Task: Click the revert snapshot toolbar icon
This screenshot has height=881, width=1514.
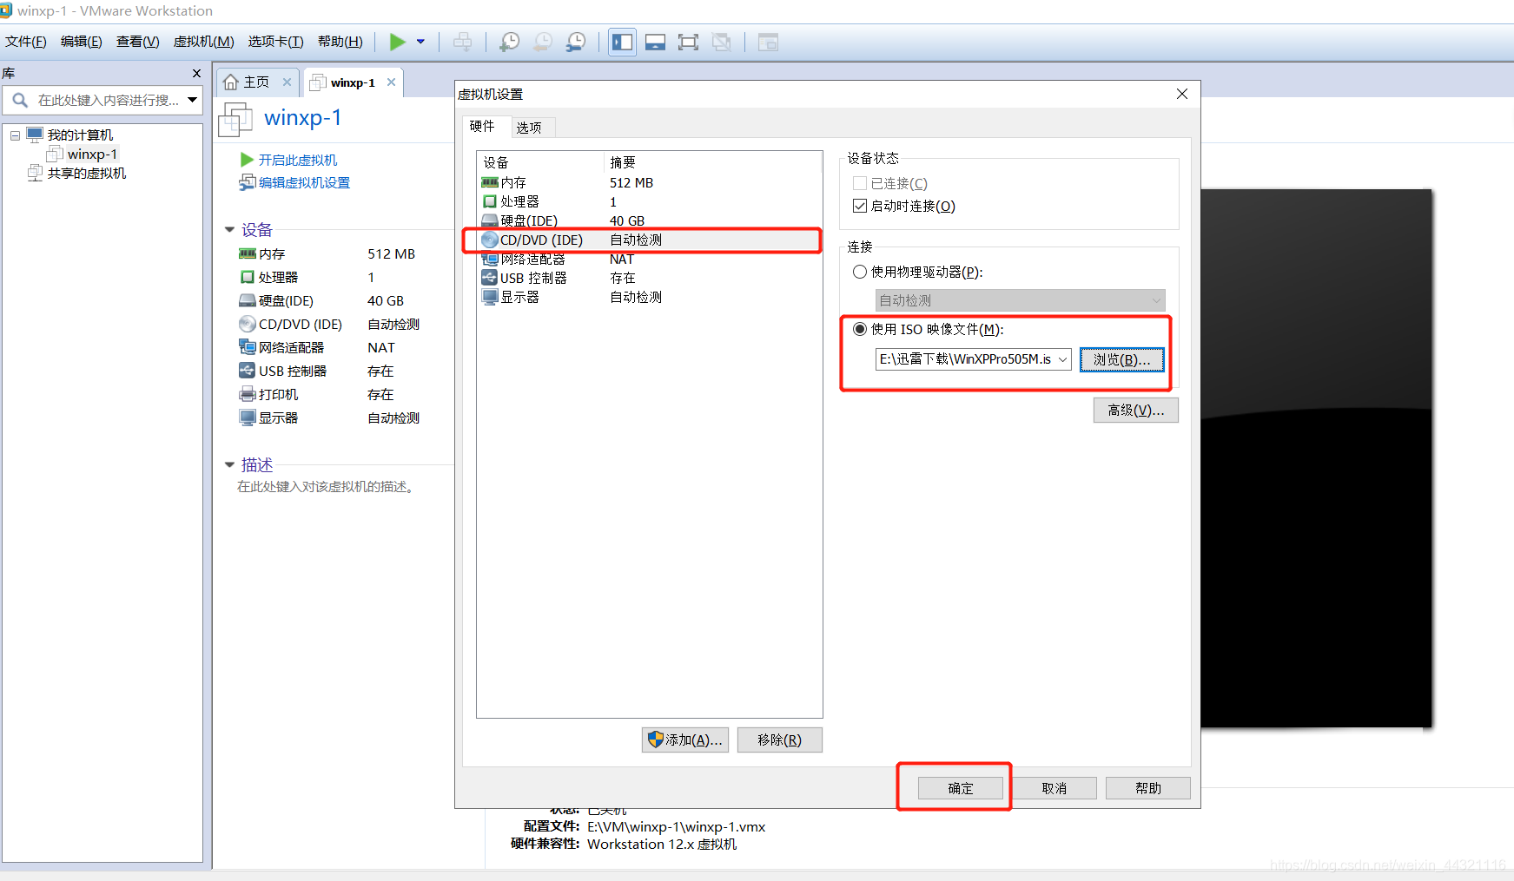Action: (x=543, y=42)
